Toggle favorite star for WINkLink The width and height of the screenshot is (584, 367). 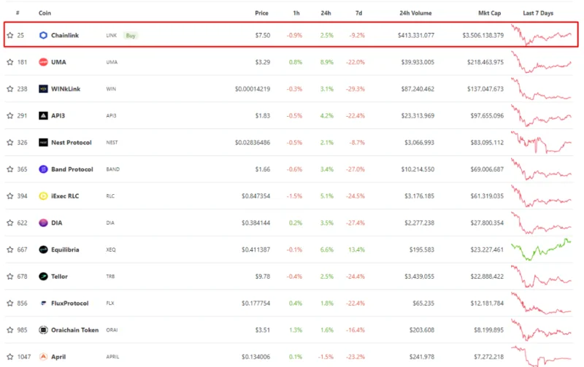point(10,89)
